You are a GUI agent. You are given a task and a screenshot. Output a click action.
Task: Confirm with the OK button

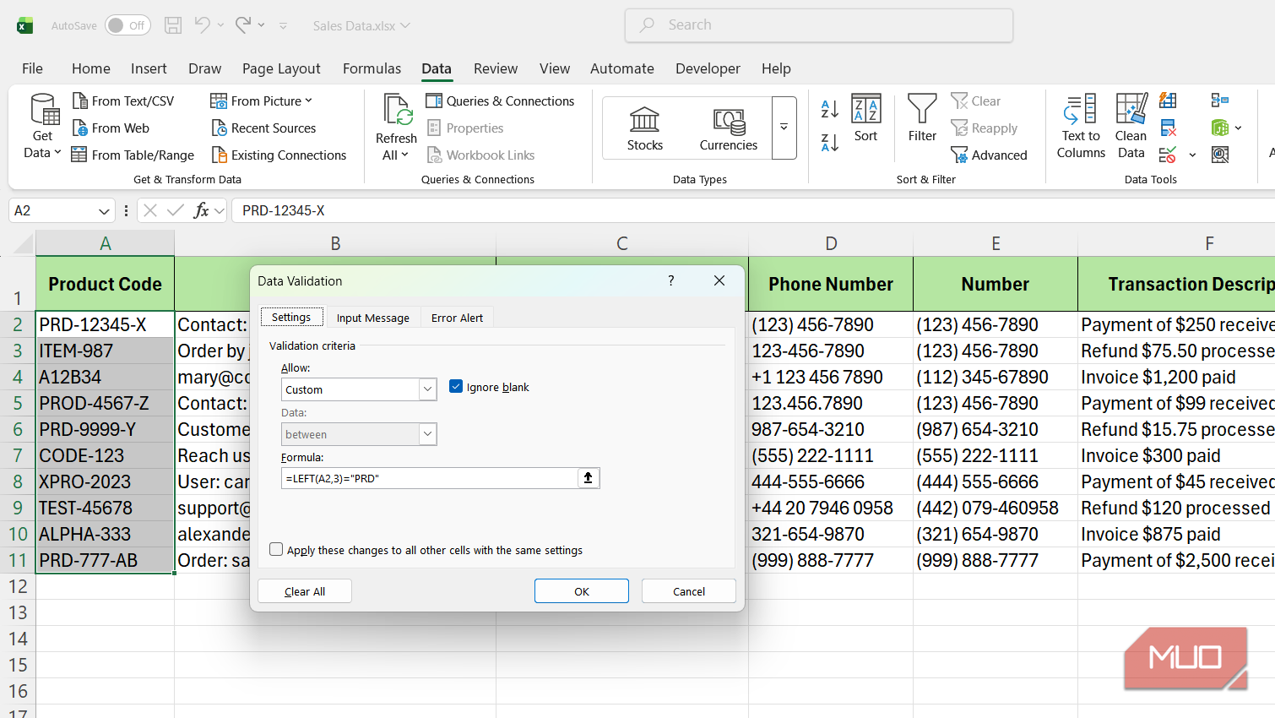[x=582, y=591]
